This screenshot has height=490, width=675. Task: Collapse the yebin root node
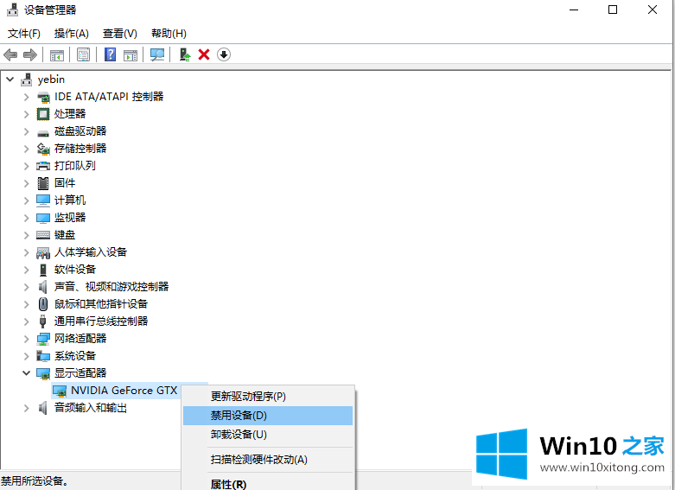(x=10, y=80)
